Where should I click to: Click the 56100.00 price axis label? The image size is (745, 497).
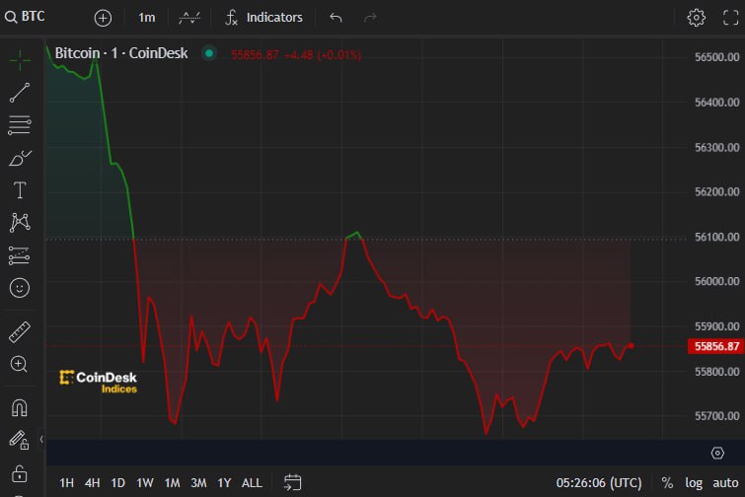click(717, 237)
